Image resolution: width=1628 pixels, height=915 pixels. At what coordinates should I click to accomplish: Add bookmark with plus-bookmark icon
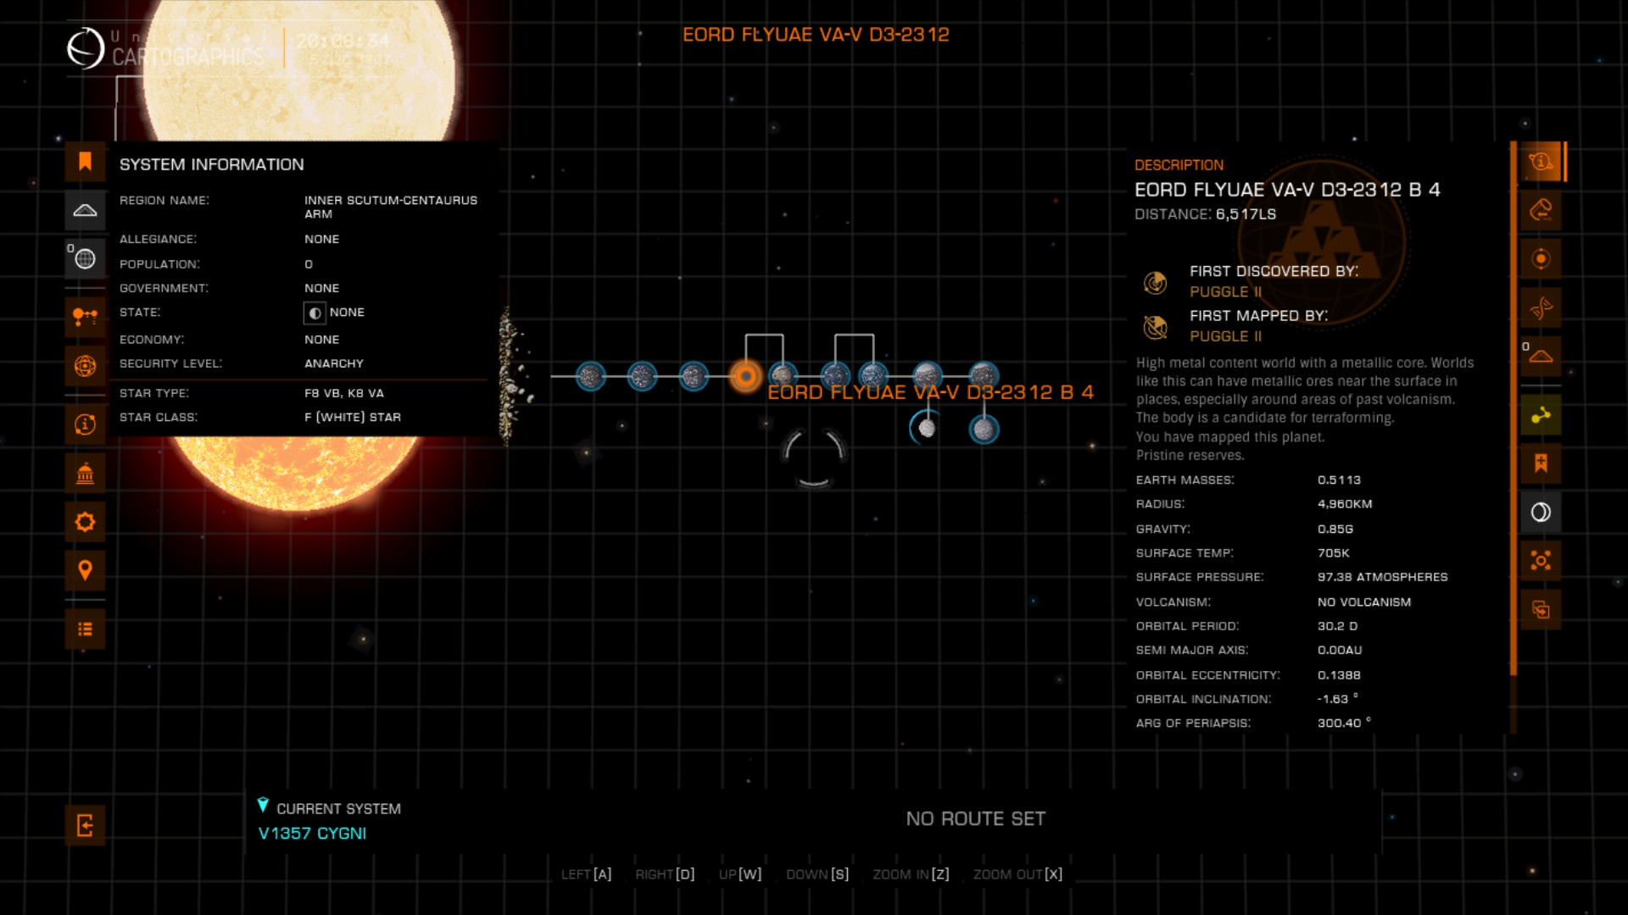tap(1541, 463)
